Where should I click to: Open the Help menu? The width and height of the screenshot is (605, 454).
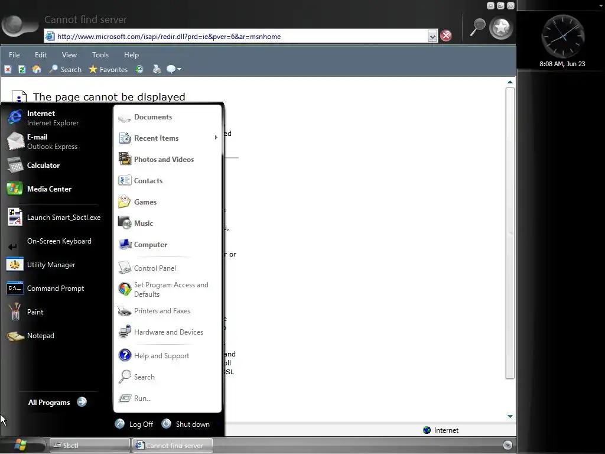pos(131,55)
